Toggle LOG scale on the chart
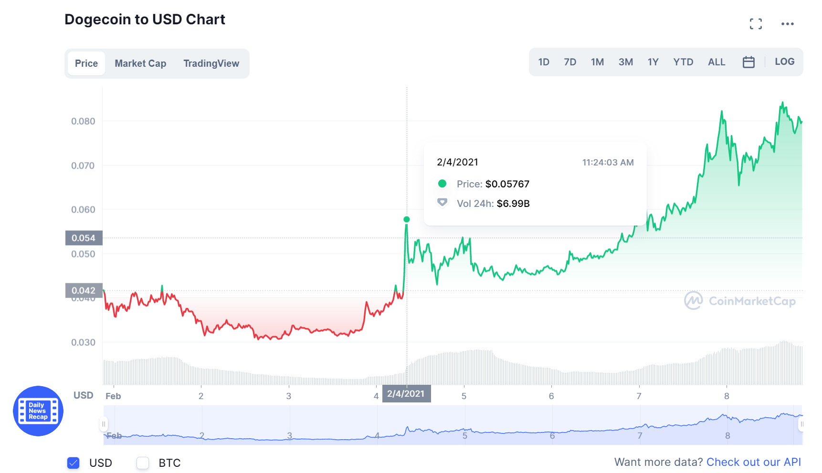This screenshot has height=473, width=822. [x=784, y=62]
